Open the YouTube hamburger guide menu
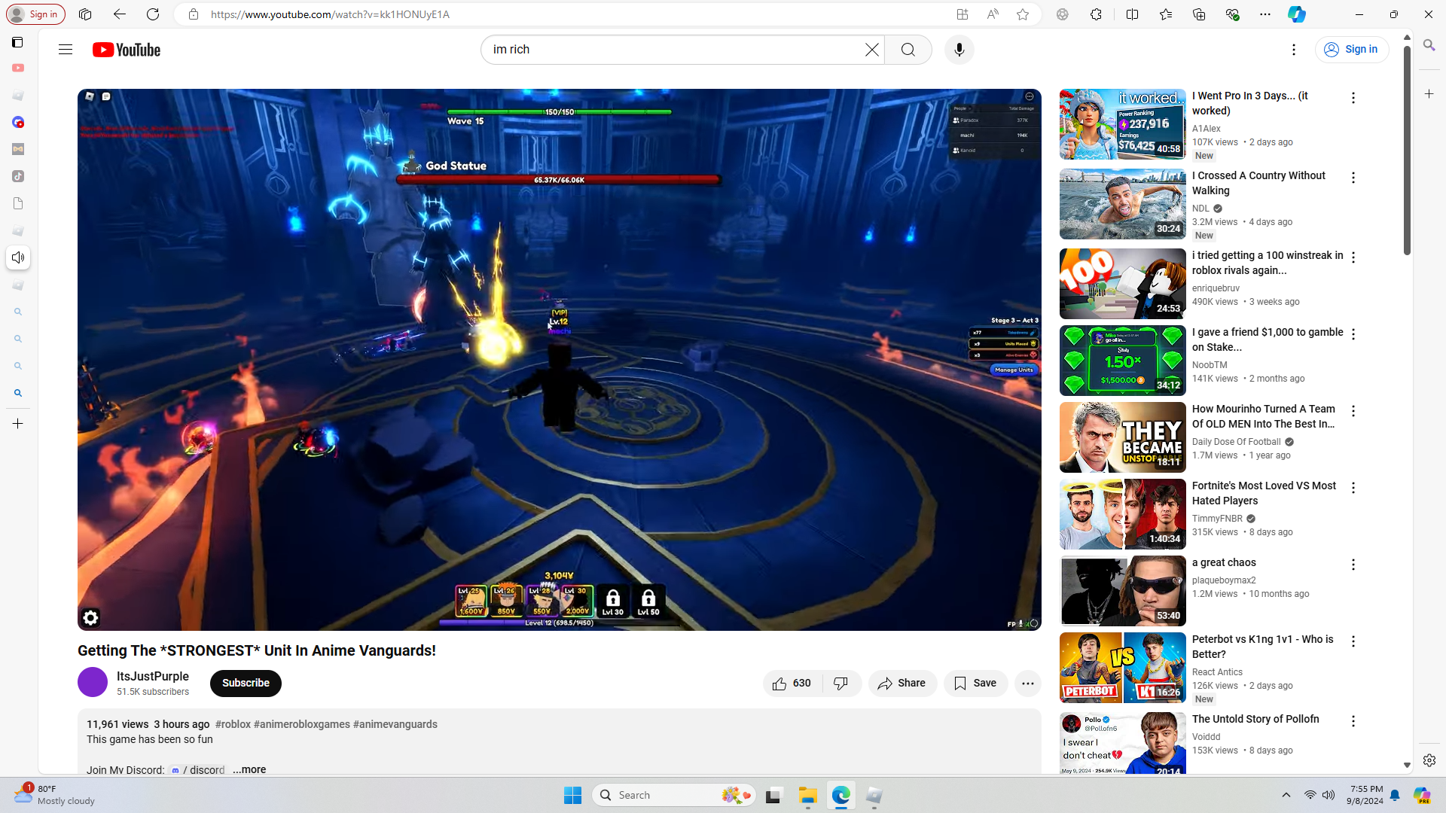Screen dimensions: 1446x813 [66, 50]
